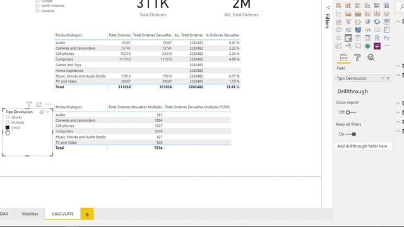Check the (Blank) option in Tipo Devolucion
Viewport: 404px width, 227px height.
tap(7, 117)
